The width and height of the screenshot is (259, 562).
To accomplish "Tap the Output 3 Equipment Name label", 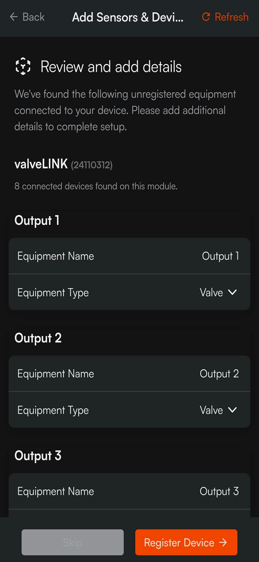I will [x=56, y=491].
